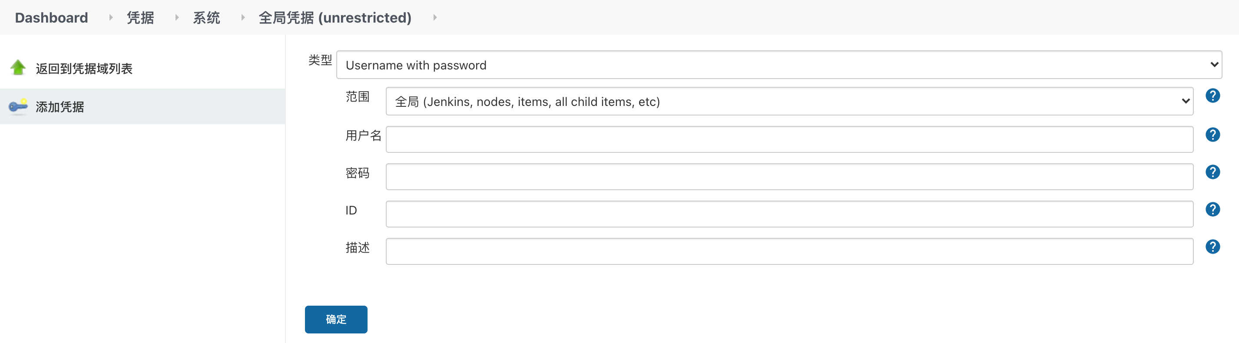Open breadcrumb arrow after 系统

(243, 17)
